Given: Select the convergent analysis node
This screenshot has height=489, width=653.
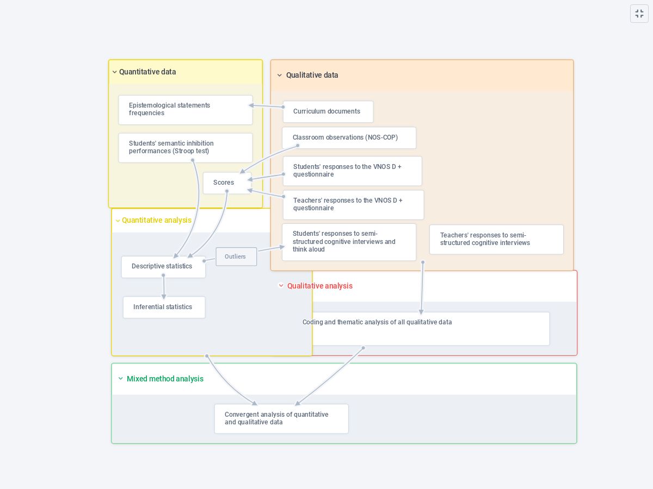Looking at the screenshot, I should 281,418.
